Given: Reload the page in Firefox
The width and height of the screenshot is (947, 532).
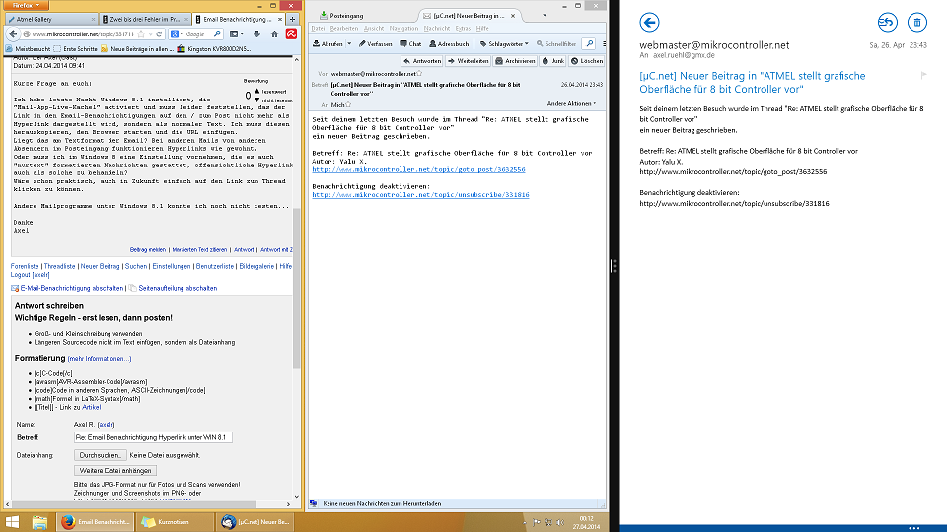Looking at the screenshot, I should pyautogui.click(x=160, y=33).
